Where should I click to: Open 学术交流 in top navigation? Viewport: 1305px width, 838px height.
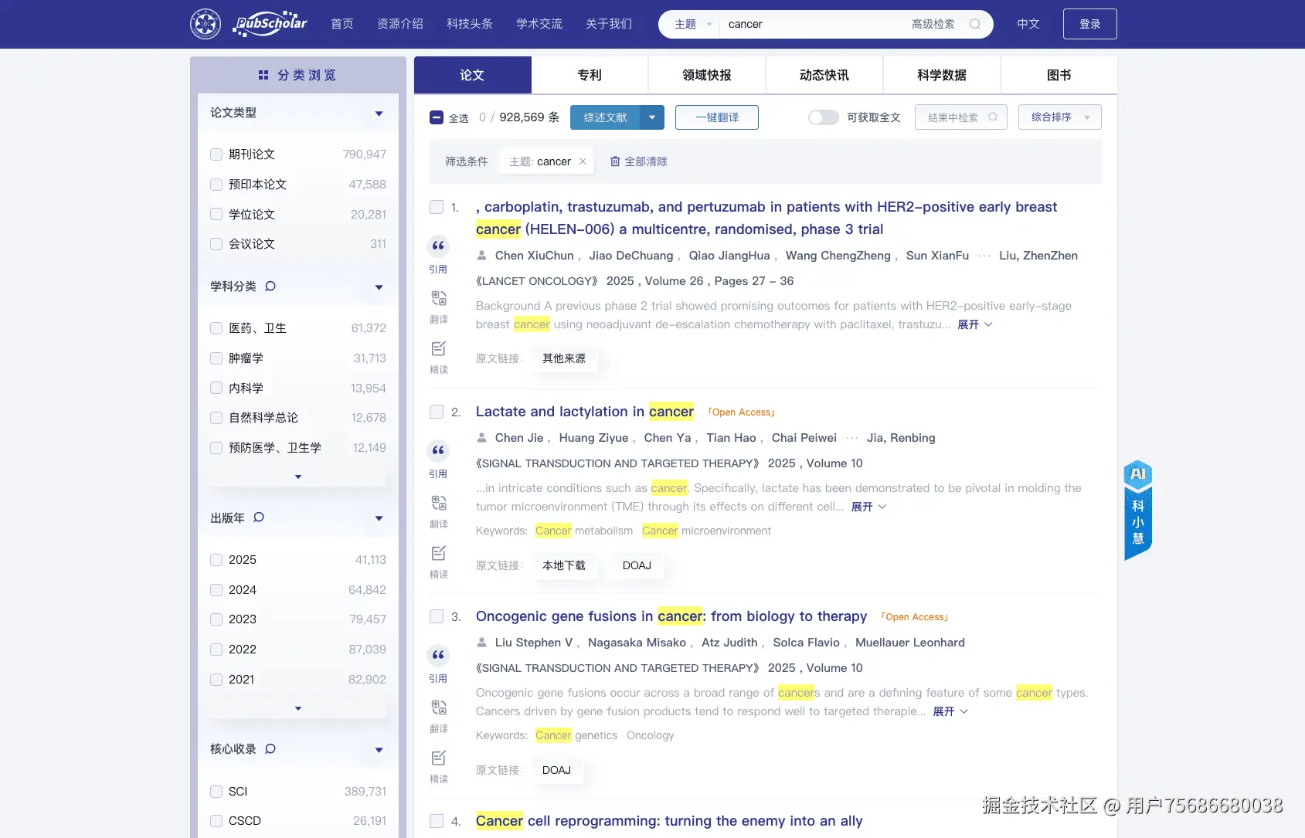539,24
